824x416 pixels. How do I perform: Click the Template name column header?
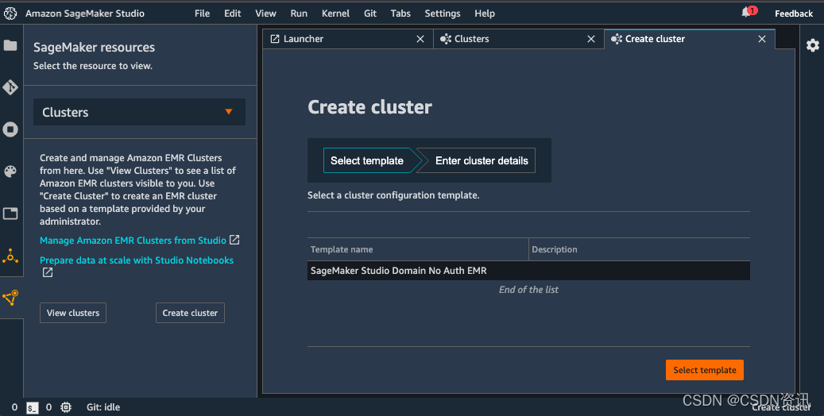[418, 249]
